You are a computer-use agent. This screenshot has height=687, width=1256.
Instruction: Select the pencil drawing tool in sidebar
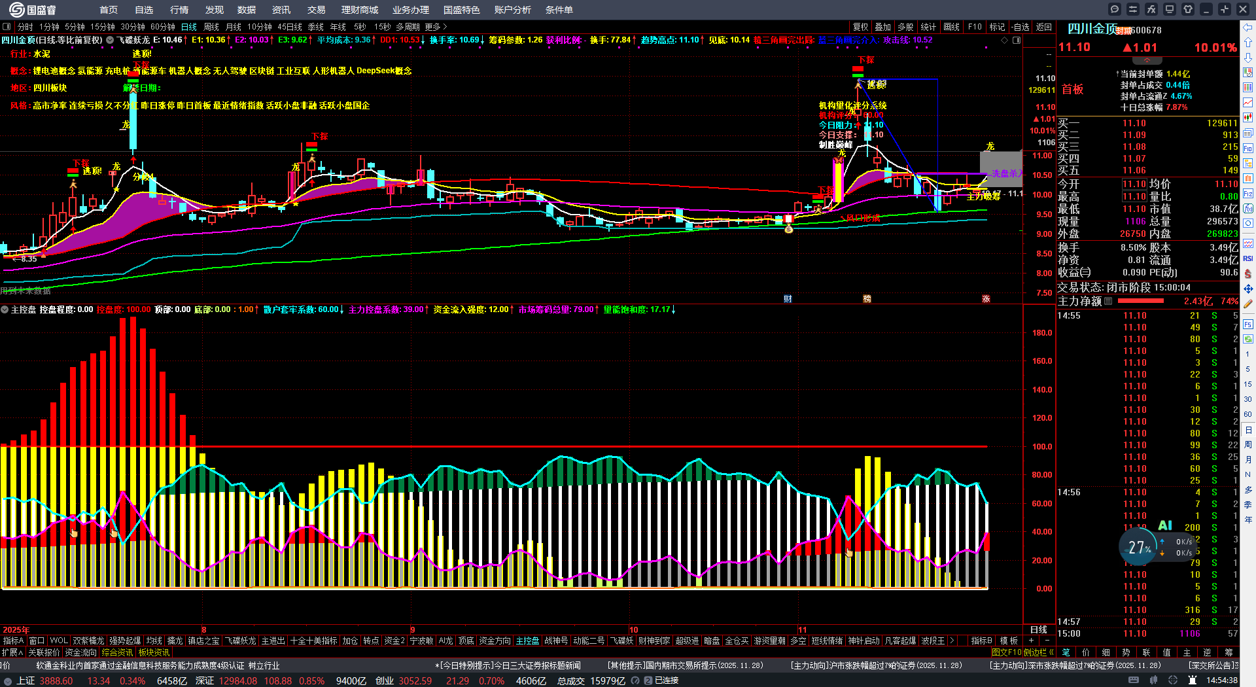click(x=1248, y=304)
